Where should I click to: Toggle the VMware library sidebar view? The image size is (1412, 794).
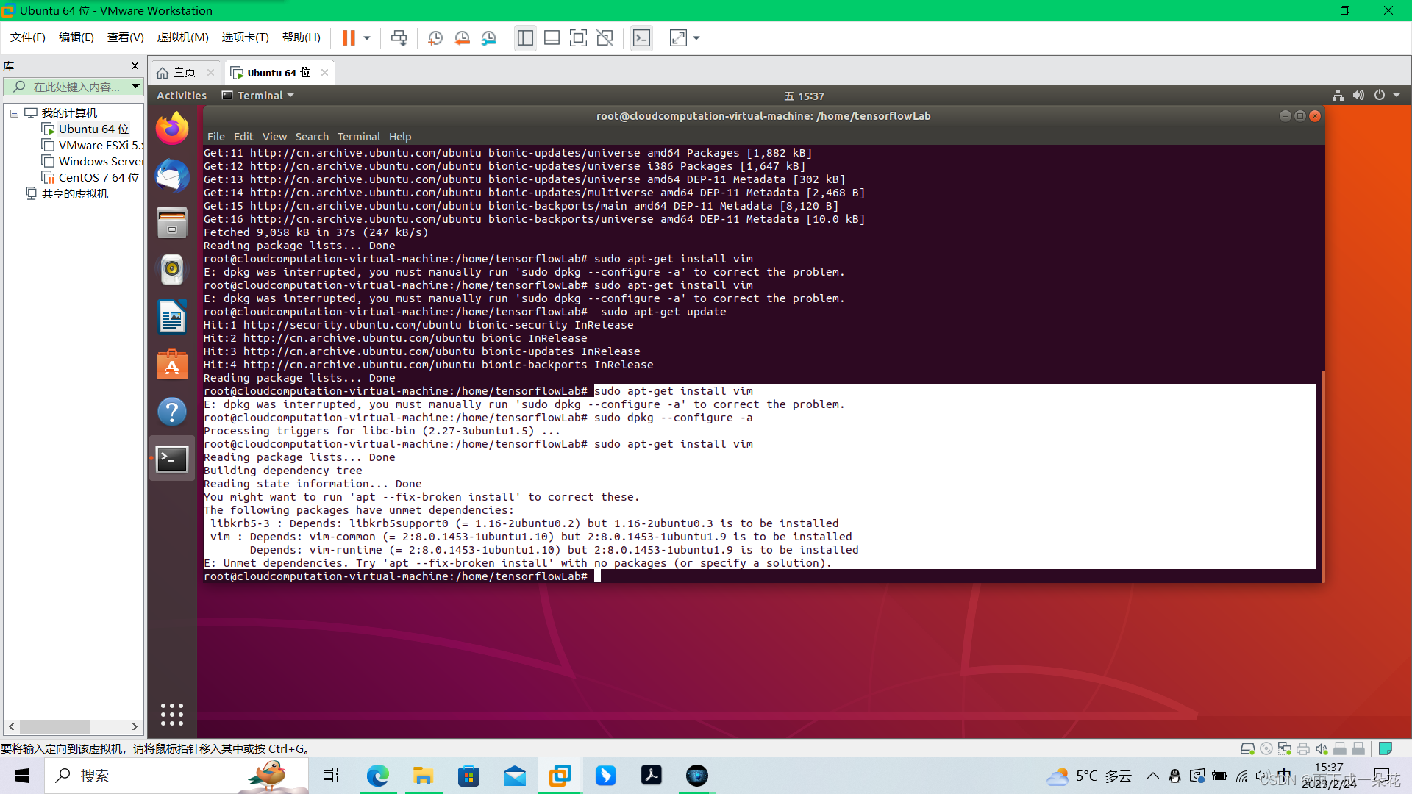525,37
